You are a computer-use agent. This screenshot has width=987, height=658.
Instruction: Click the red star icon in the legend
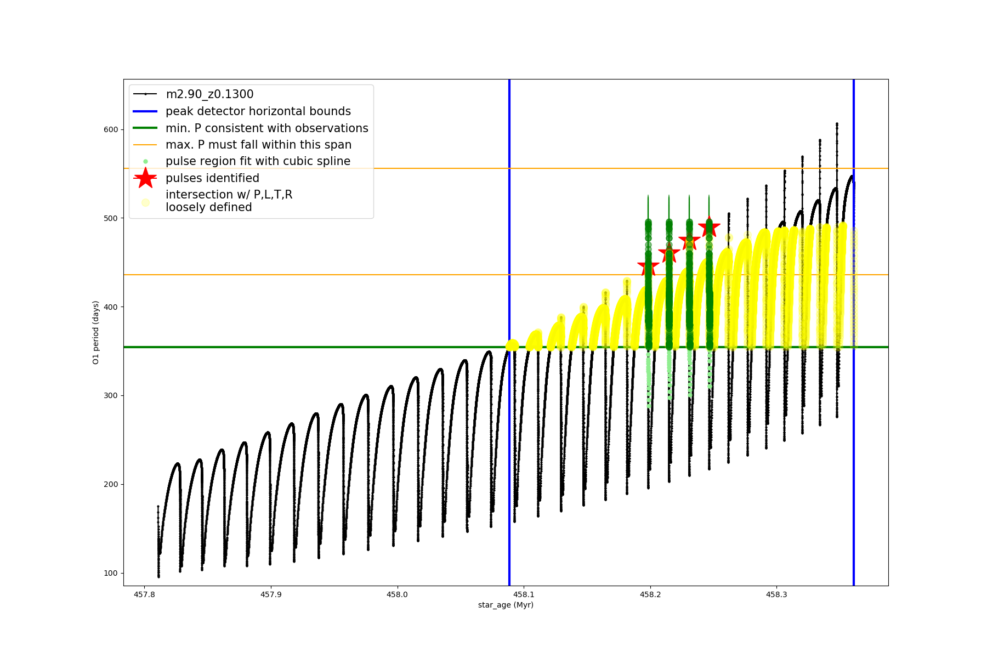pyautogui.click(x=145, y=178)
